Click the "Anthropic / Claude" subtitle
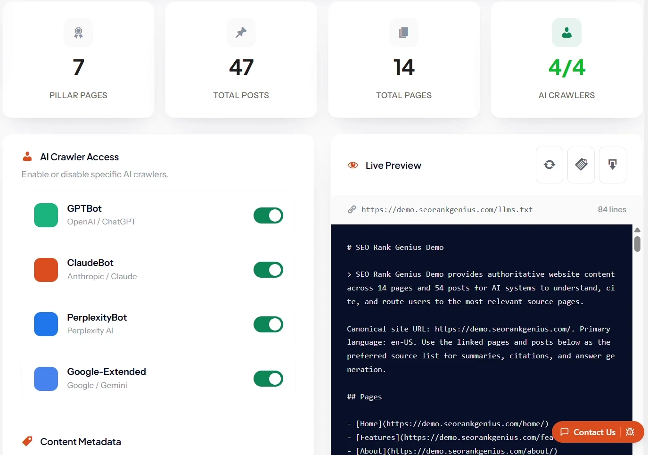The image size is (648, 455). point(102,276)
